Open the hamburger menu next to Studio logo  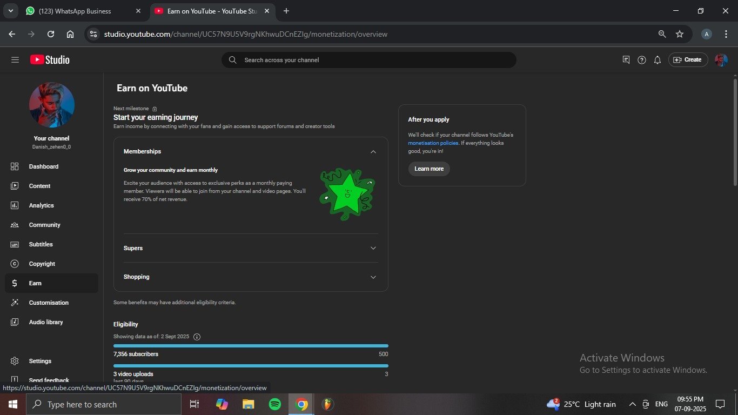coord(15,60)
